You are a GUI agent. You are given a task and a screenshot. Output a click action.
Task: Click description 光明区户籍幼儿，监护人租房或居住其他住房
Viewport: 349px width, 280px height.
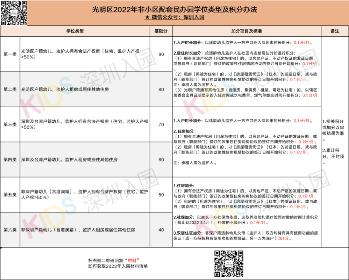coord(65,89)
